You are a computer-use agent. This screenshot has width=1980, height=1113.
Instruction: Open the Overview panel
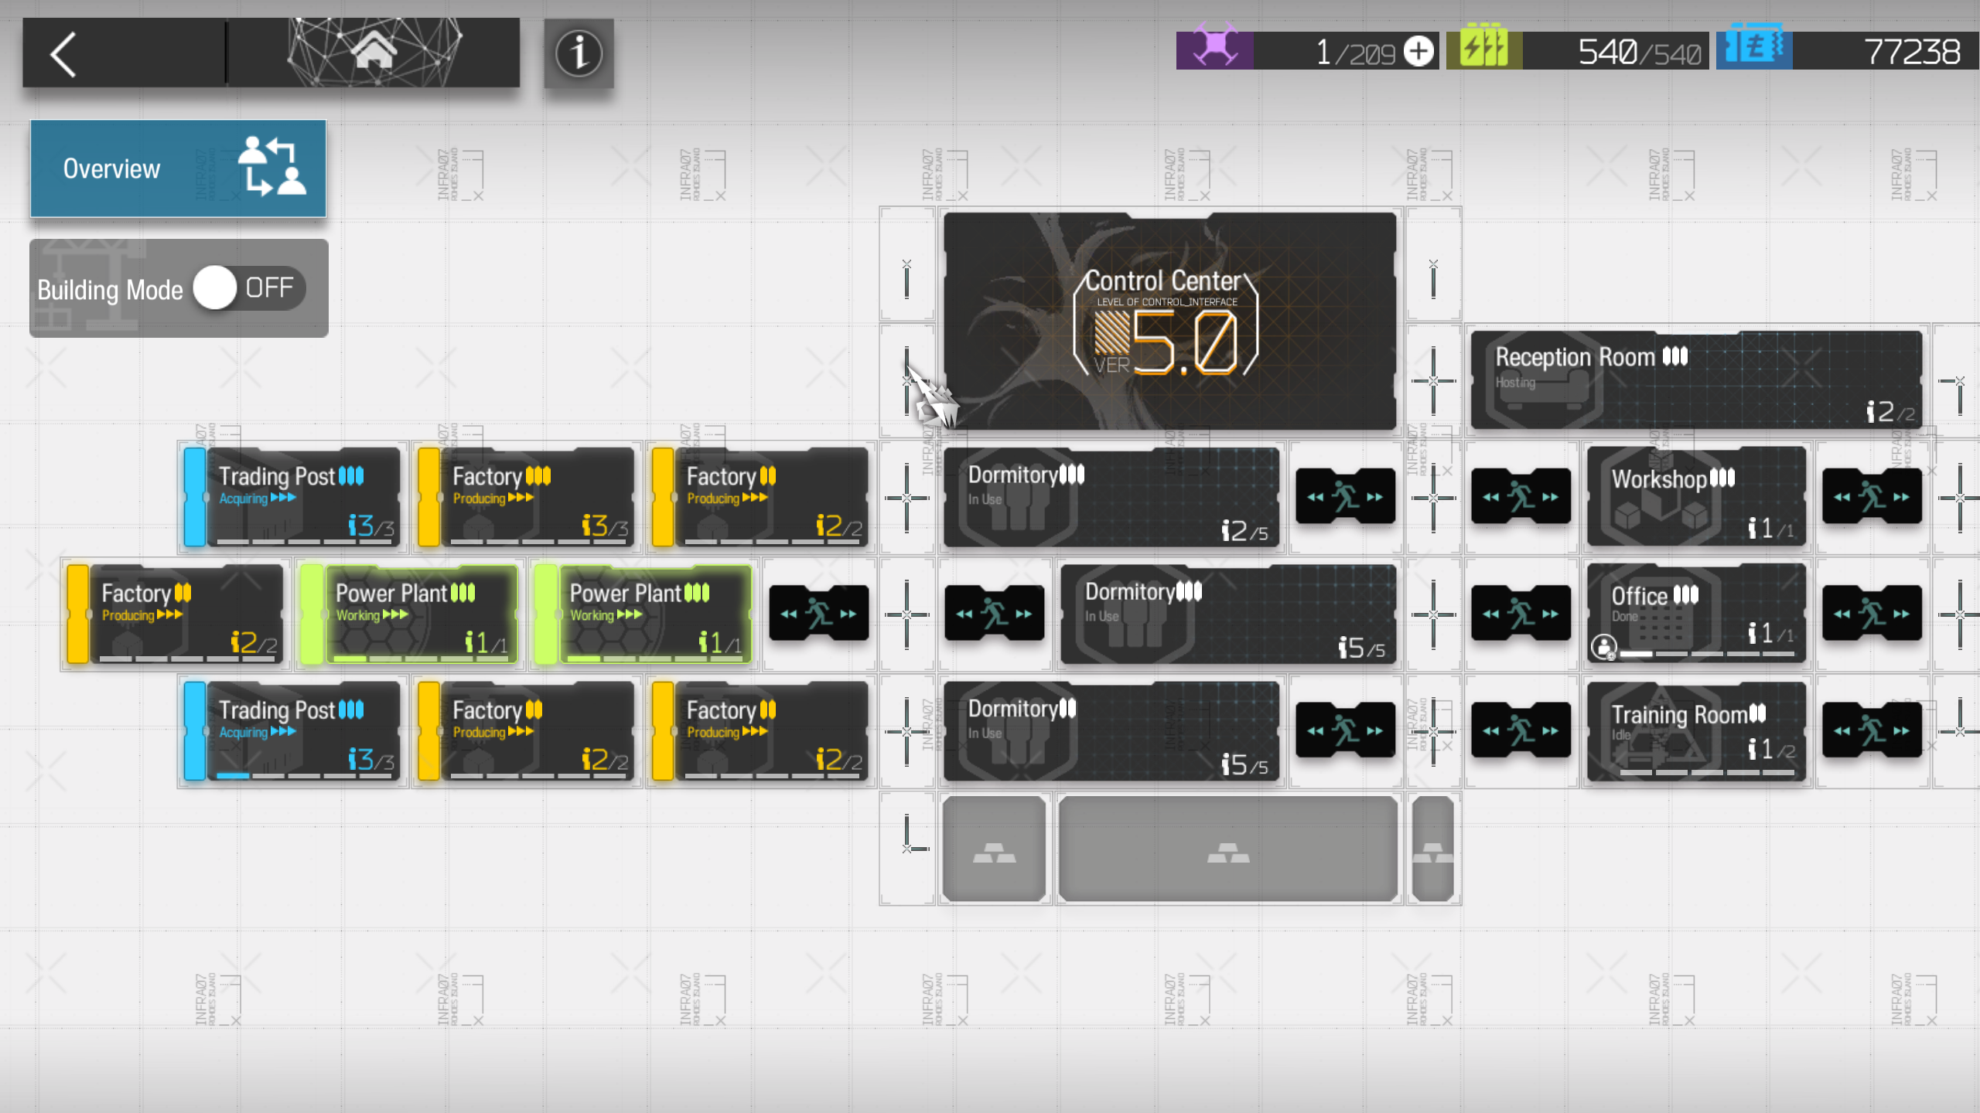[178, 168]
